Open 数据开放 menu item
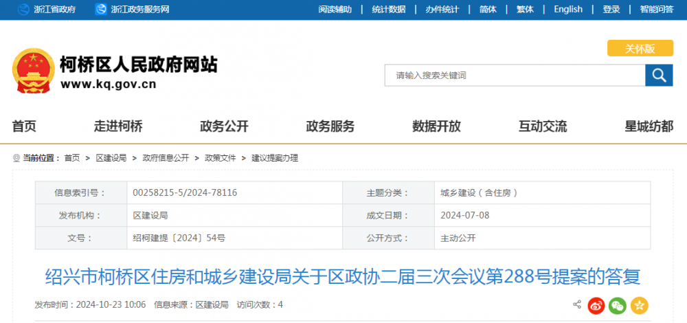 [x=436, y=126]
